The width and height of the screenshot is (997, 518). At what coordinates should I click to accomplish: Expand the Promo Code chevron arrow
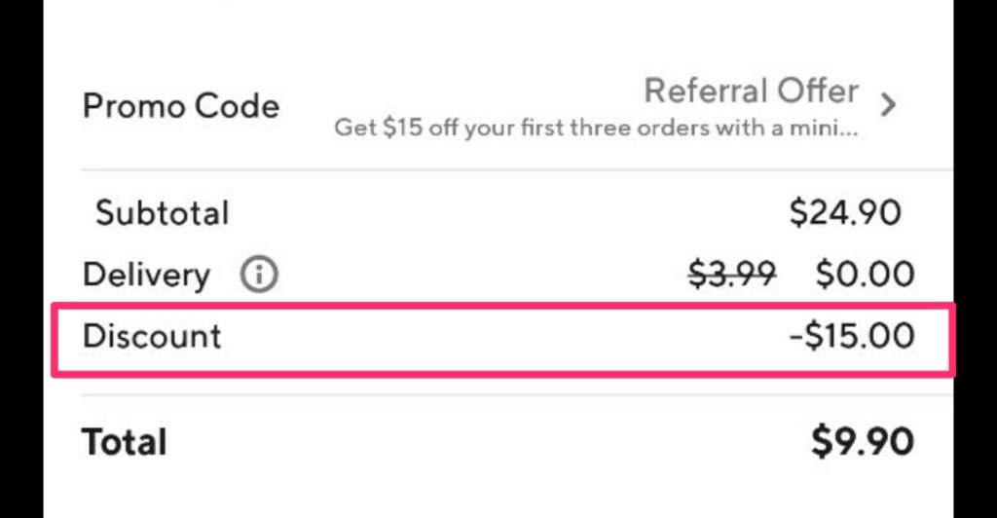(x=888, y=104)
